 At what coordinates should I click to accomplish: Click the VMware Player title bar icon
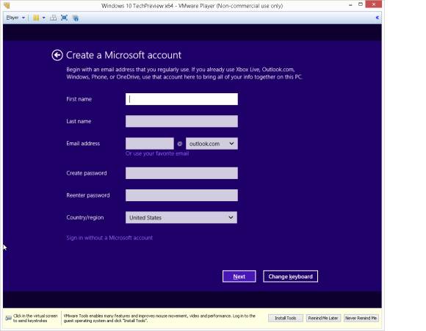7,5
